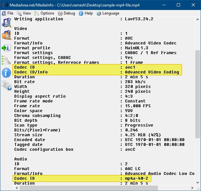Click the highlighted avc1 Codec ID value
Screen dimensions: 201x191
coord(130,67)
